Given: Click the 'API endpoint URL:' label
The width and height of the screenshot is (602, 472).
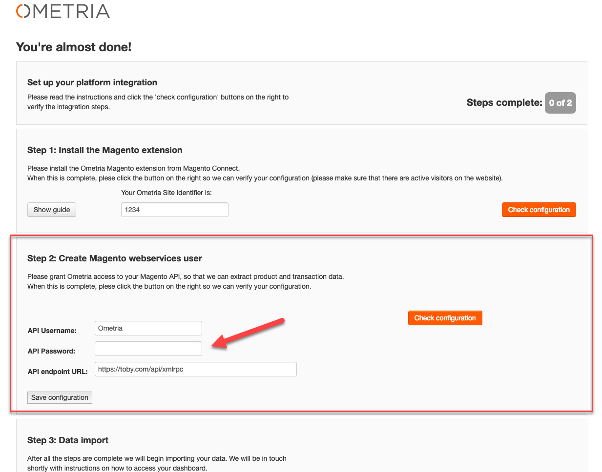Looking at the screenshot, I should coord(58,372).
